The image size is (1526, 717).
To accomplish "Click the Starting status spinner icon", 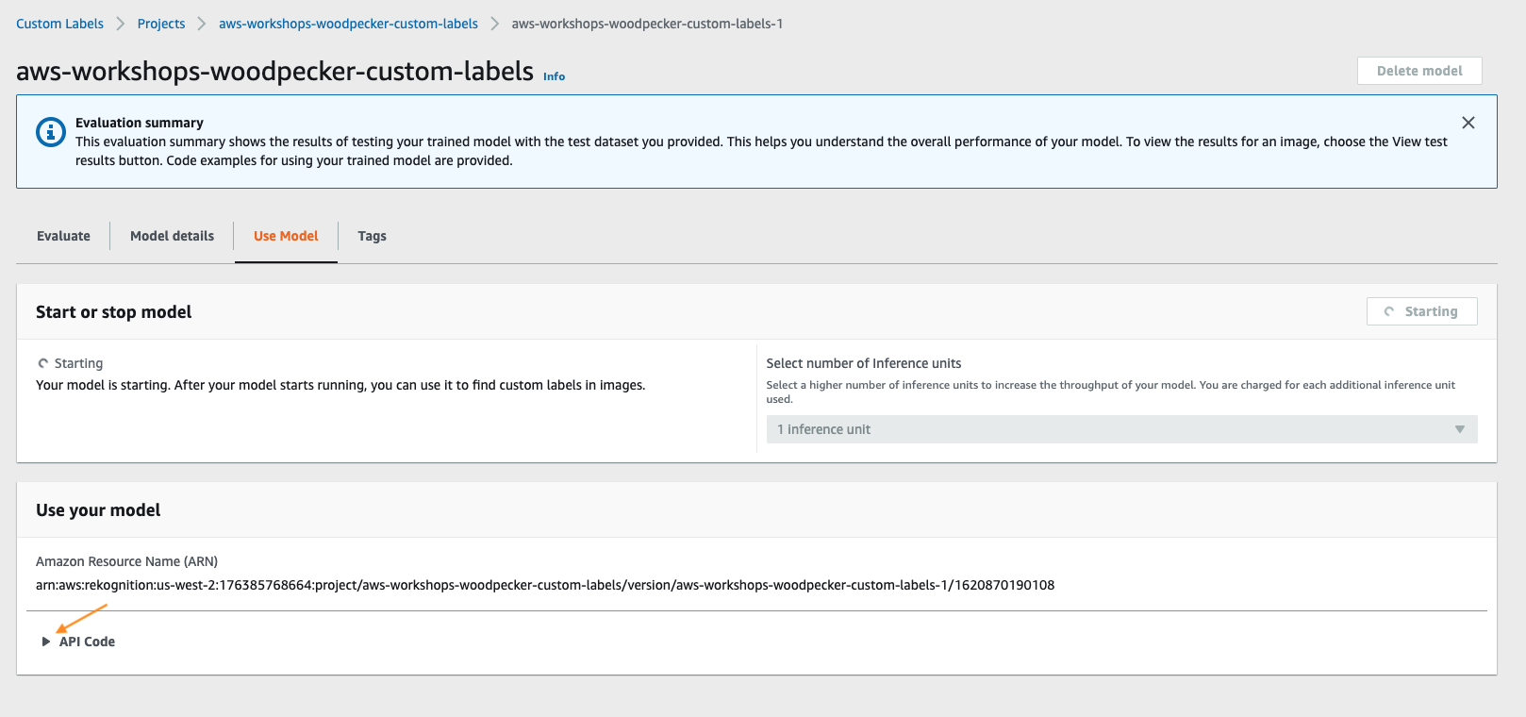I will pos(42,363).
